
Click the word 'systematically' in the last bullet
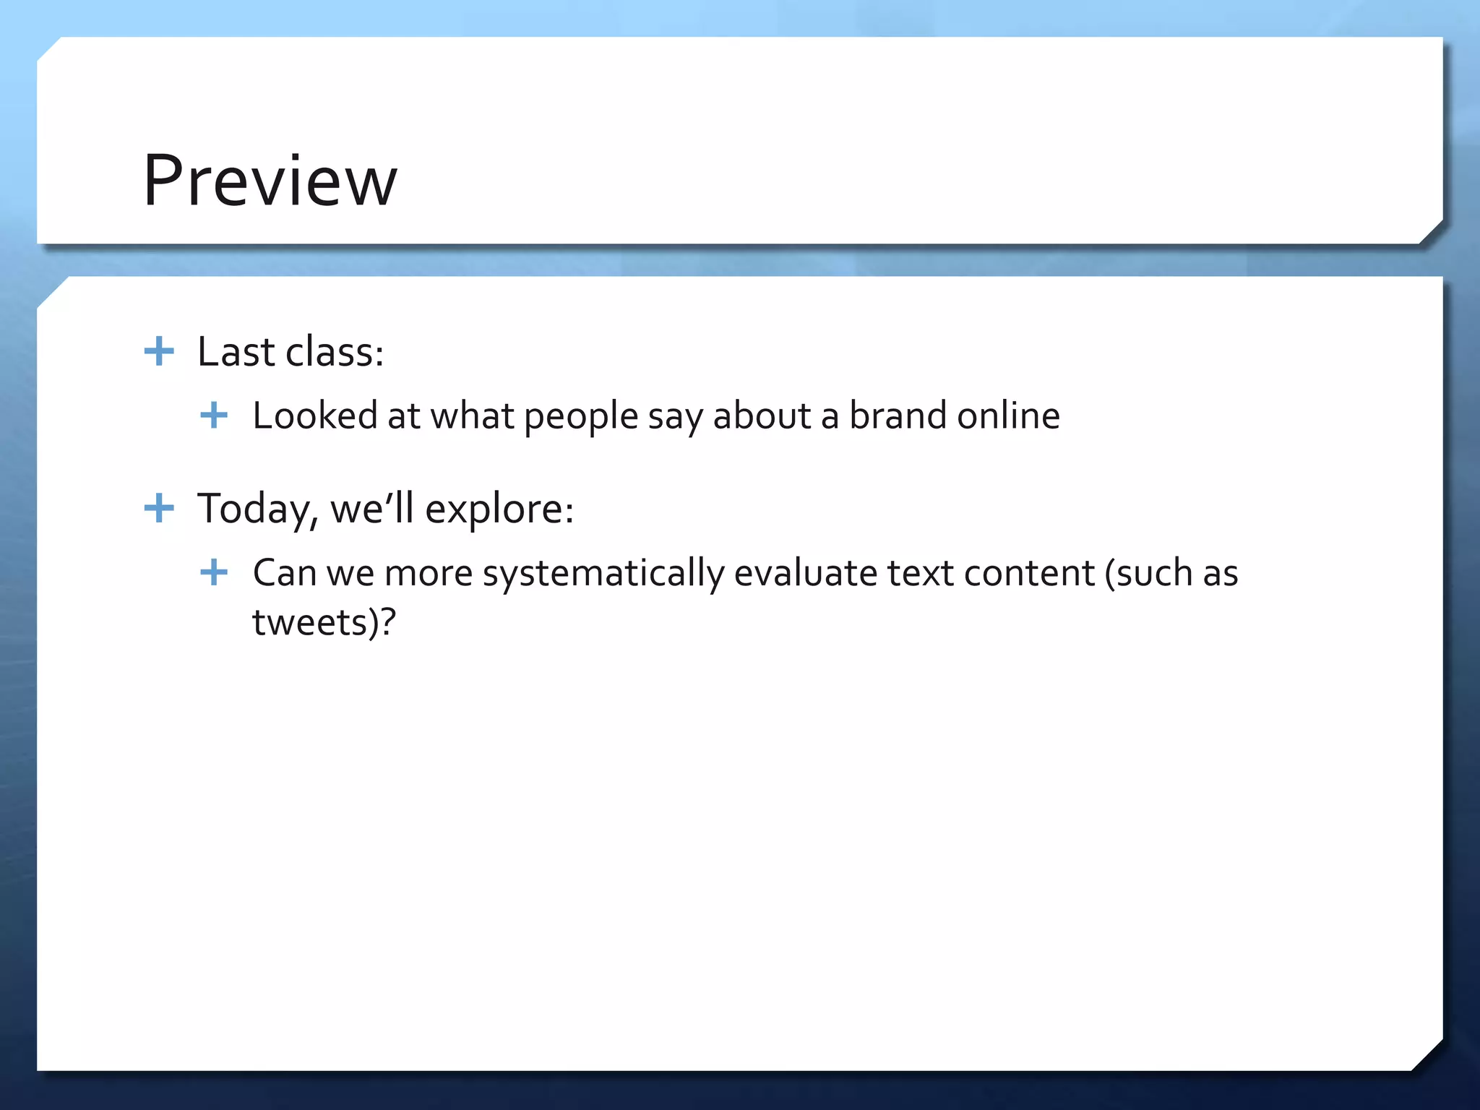(x=603, y=574)
